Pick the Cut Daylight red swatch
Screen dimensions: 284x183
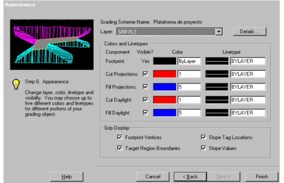click(165, 100)
